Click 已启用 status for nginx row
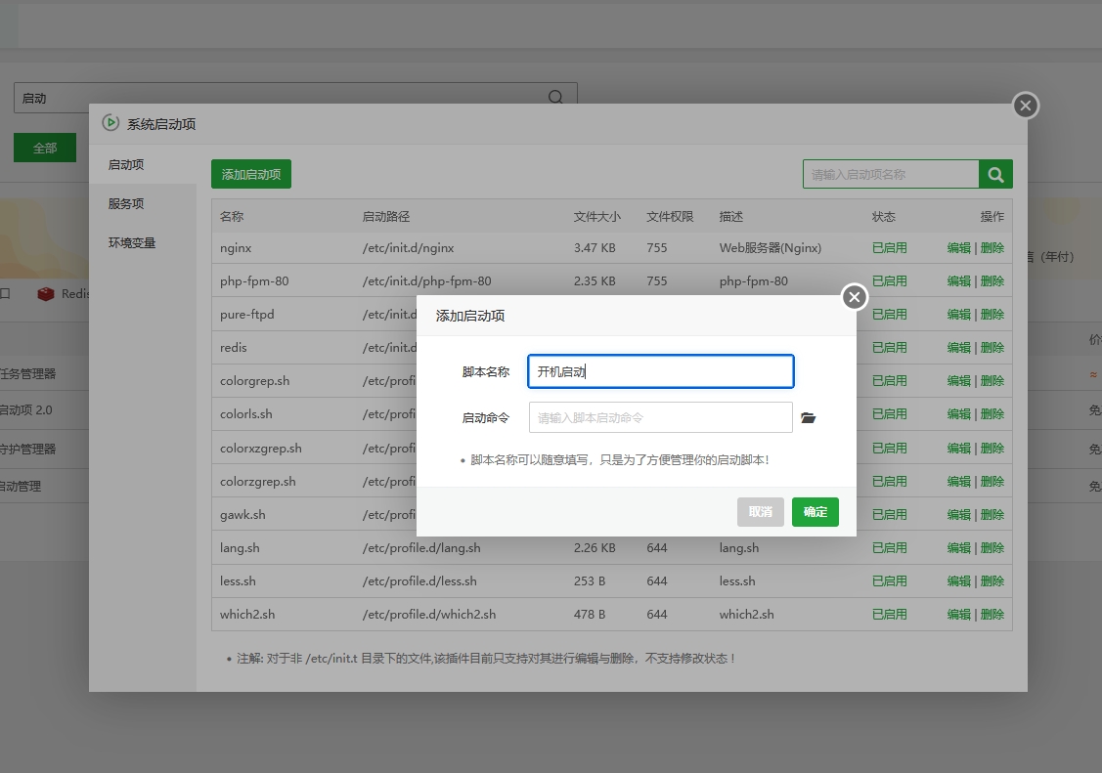The height and width of the screenshot is (773, 1102). [889, 248]
